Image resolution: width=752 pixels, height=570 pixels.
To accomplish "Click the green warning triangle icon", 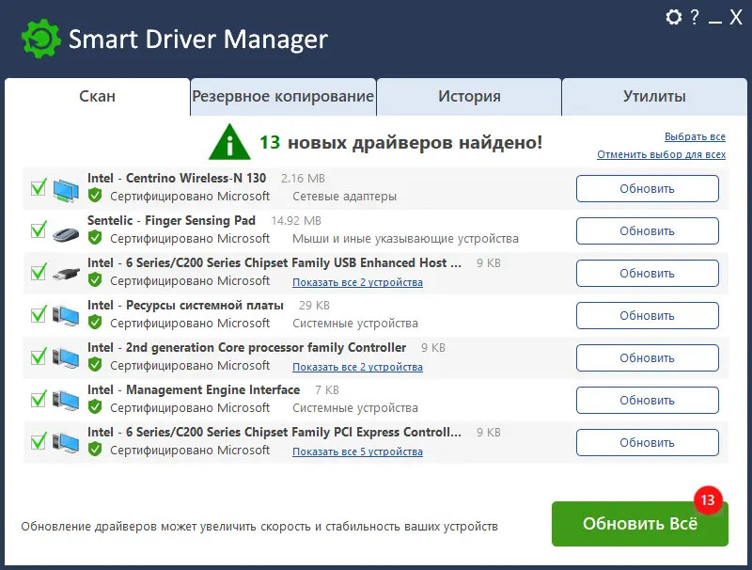I will (229, 141).
